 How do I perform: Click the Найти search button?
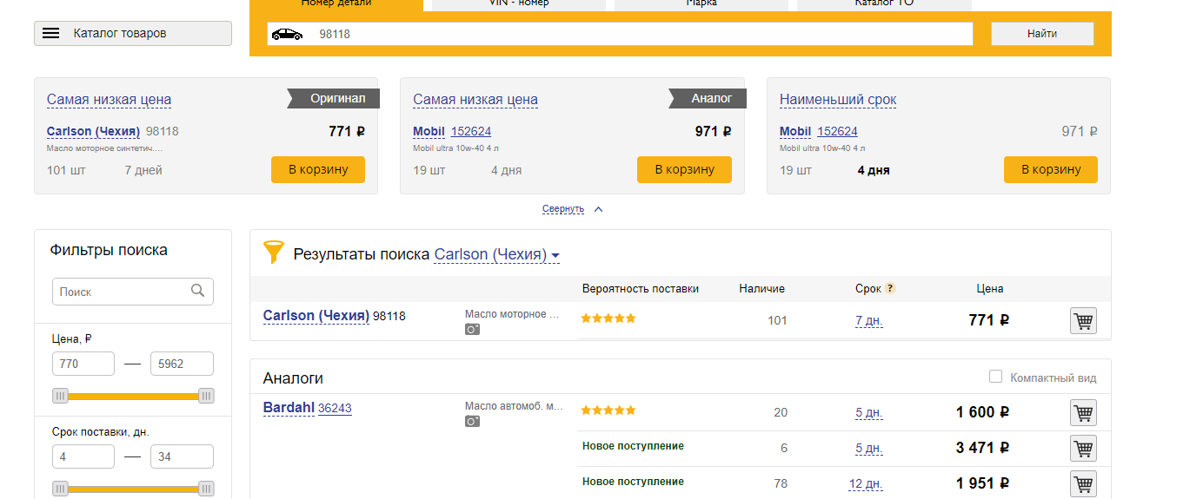pyautogui.click(x=1042, y=34)
